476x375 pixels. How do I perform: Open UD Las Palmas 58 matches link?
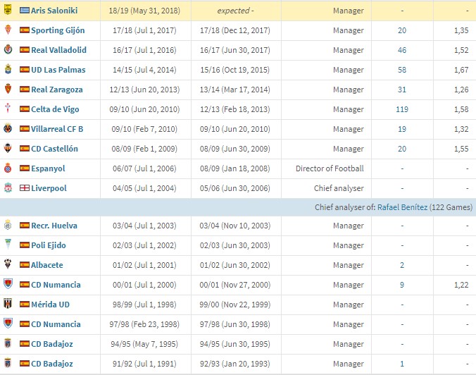click(x=402, y=70)
